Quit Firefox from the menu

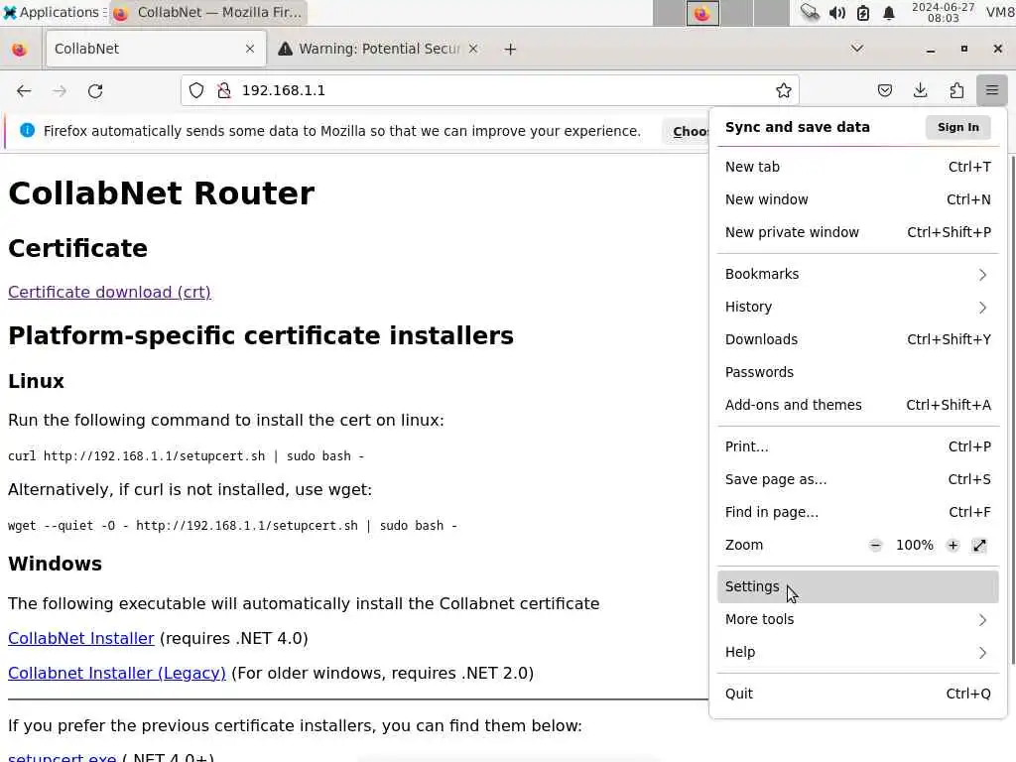click(x=857, y=694)
